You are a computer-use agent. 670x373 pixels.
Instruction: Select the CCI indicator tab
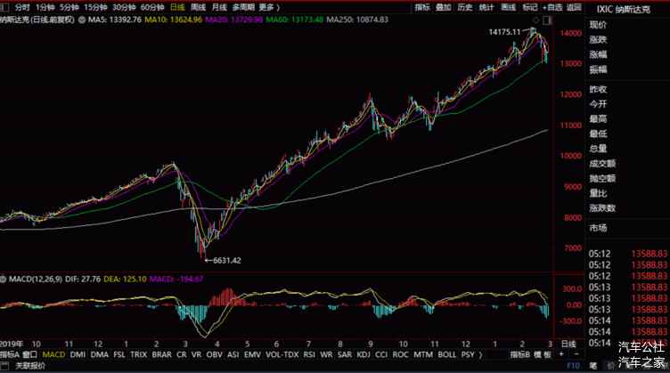(381, 354)
